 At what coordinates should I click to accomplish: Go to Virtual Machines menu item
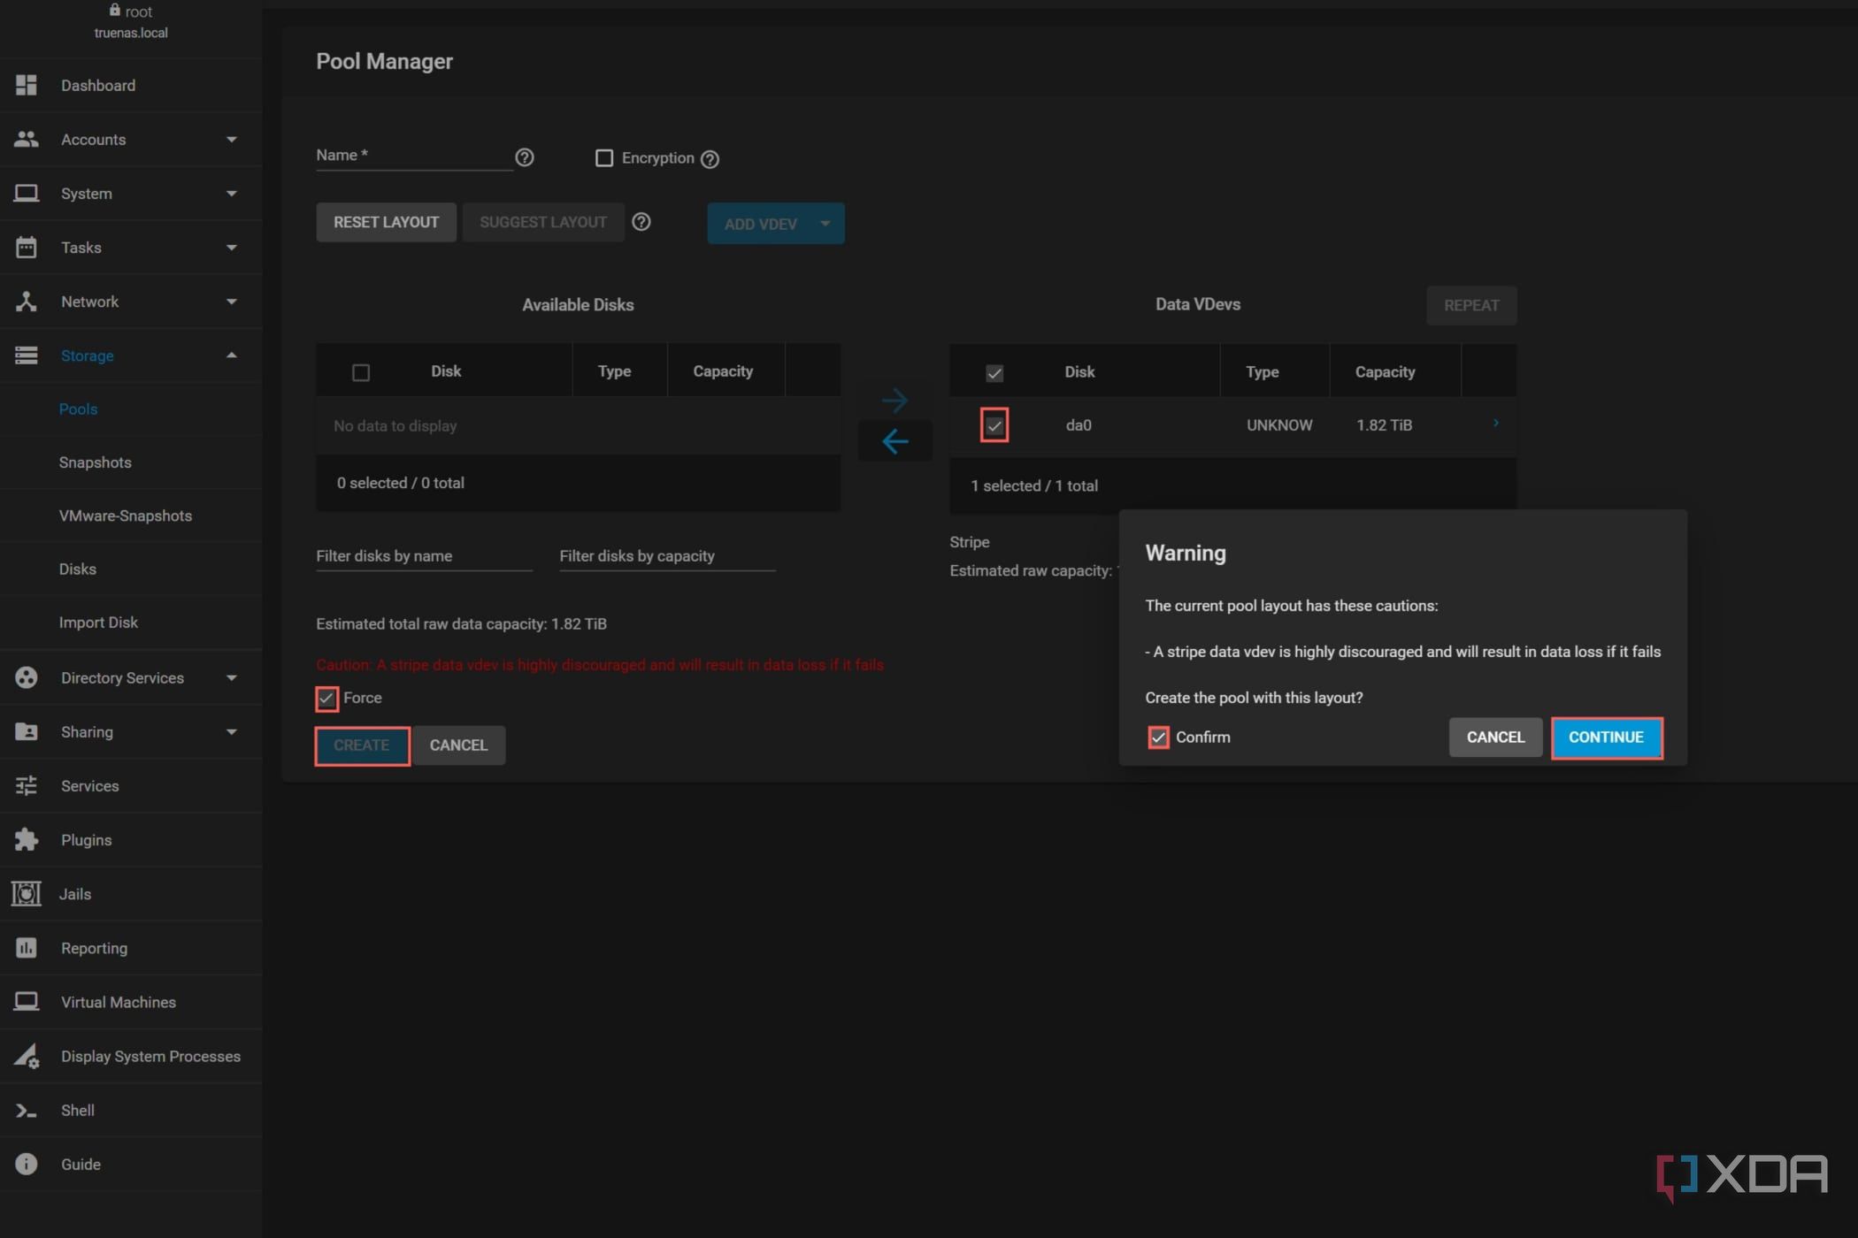point(118,1002)
